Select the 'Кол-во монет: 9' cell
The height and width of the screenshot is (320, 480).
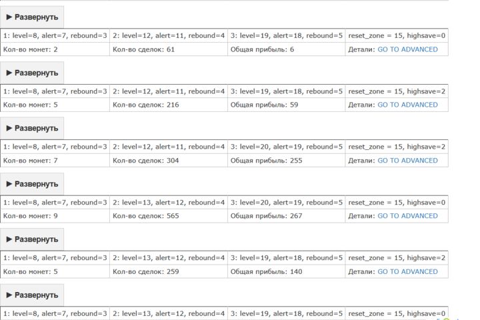pyautogui.click(x=55, y=216)
